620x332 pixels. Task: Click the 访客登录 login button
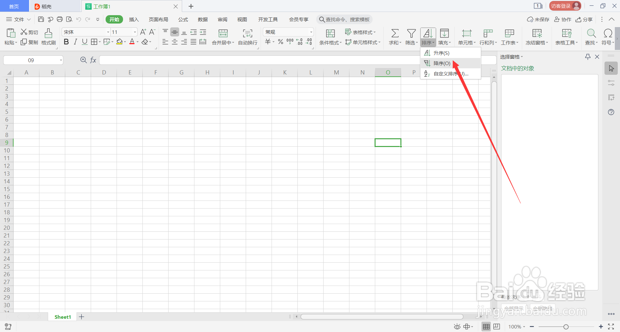564,5
